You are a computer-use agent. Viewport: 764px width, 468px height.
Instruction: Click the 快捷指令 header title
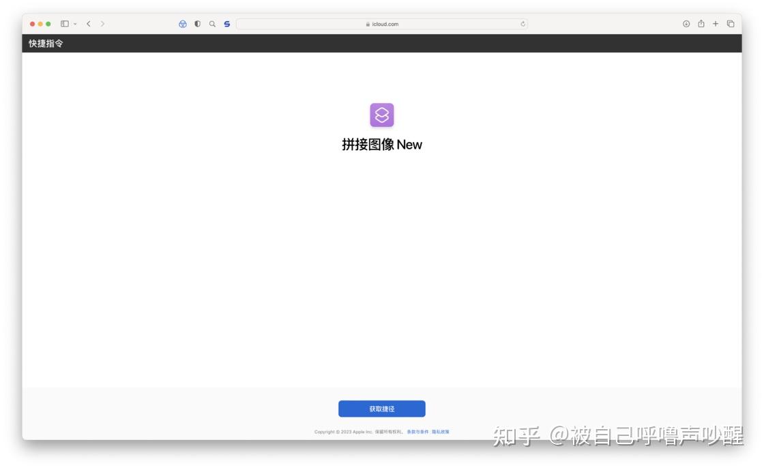tap(46, 44)
